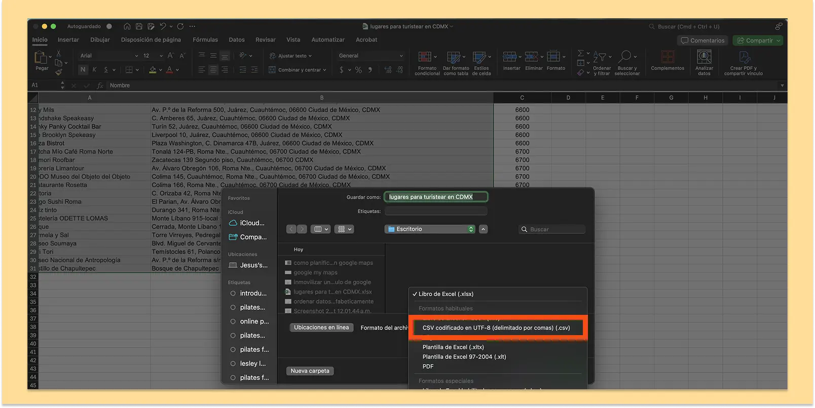Image resolution: width=815 pixels, height=408 pixels.
Task: Click the Increase Font Size icon
Action: click(171, 56)
